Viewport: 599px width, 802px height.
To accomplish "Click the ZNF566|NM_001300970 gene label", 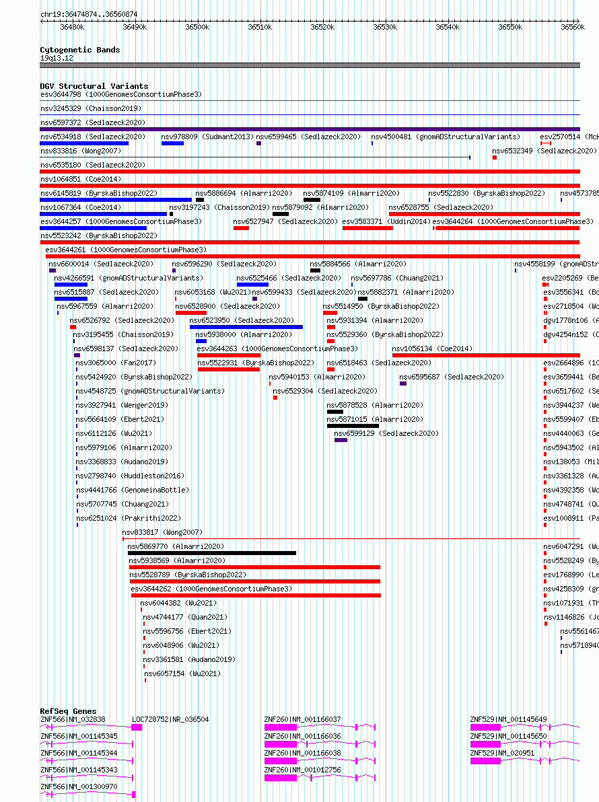I will [79, 787].
